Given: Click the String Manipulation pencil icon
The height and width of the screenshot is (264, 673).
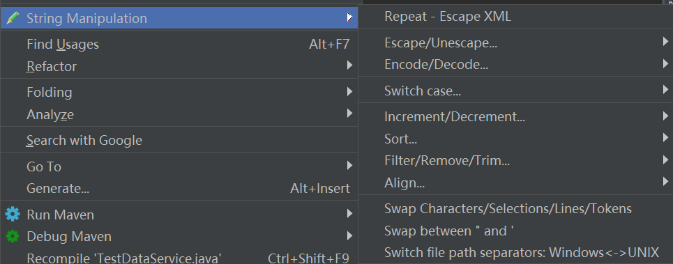Looking at the screenshot, I should tap(13, 18).
